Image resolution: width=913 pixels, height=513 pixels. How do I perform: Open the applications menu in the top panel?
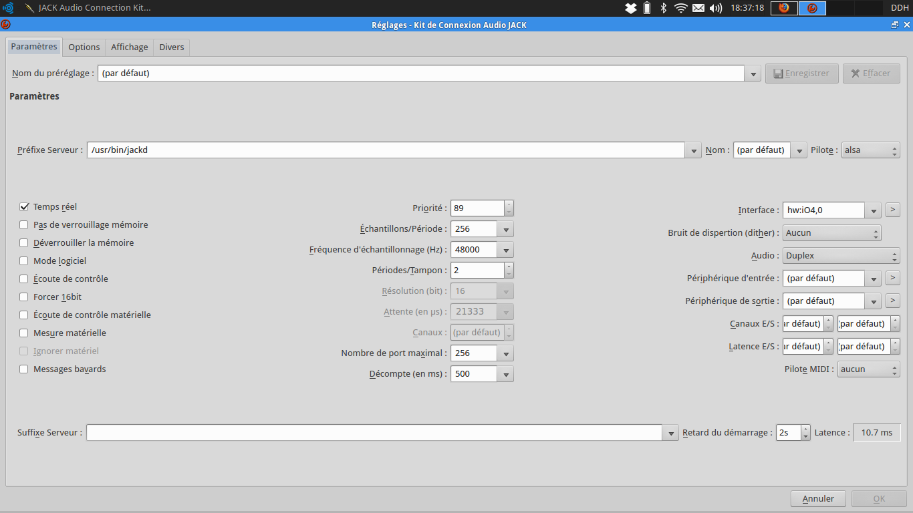coord(8,8)
